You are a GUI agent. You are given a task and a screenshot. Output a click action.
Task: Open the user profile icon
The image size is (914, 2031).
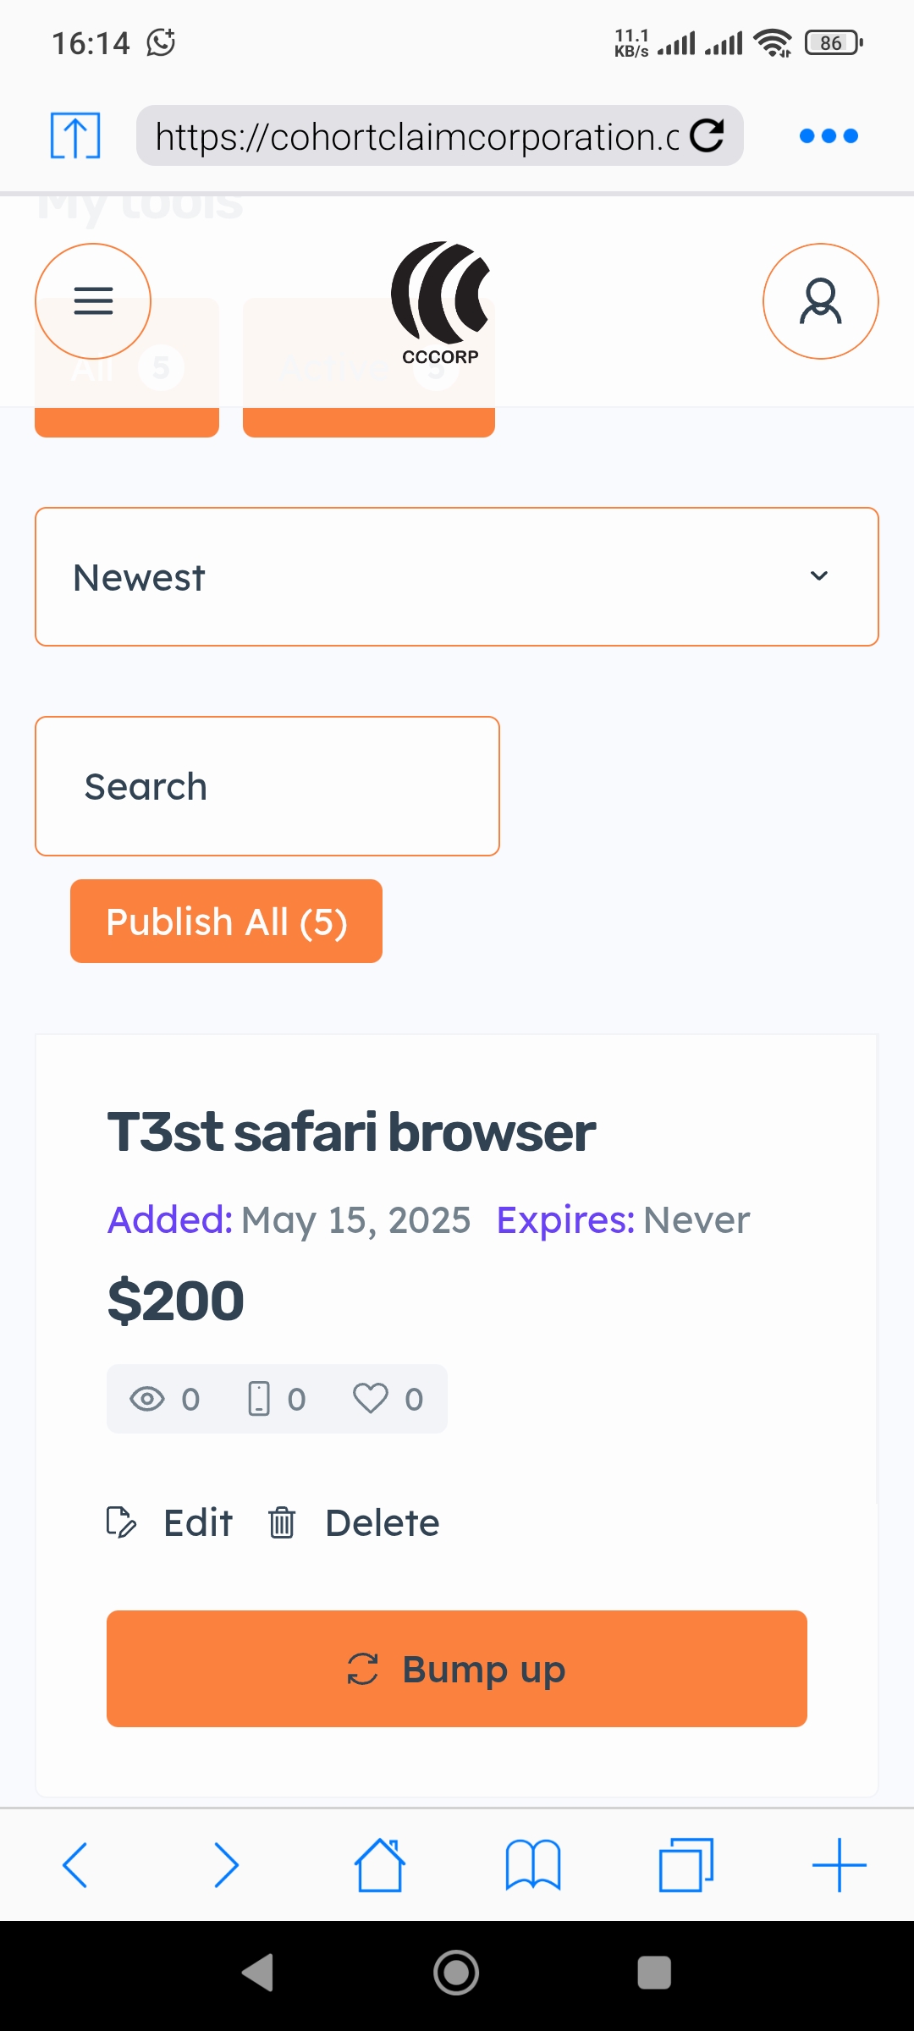click(820, 301)
